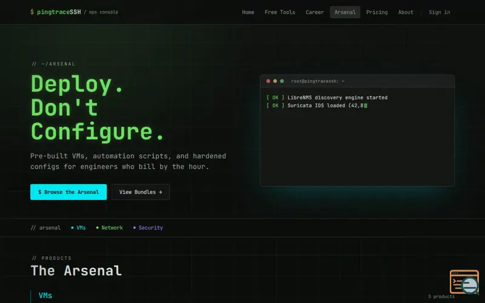Screen dimensions: 485x303
Task: Click the LibreNMS discovery engine started line
Action: 327,98
